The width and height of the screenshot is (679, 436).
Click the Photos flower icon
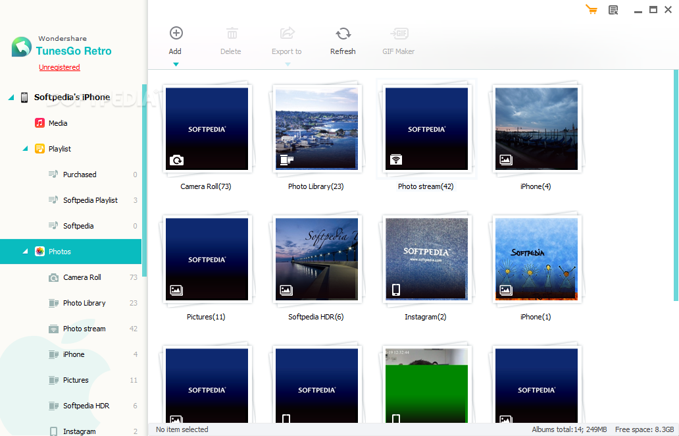[39, 252]
